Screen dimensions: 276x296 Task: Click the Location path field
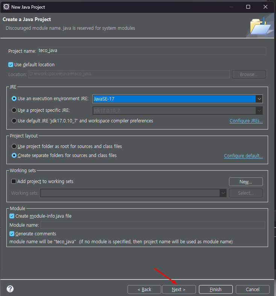[x=129, y=74]
